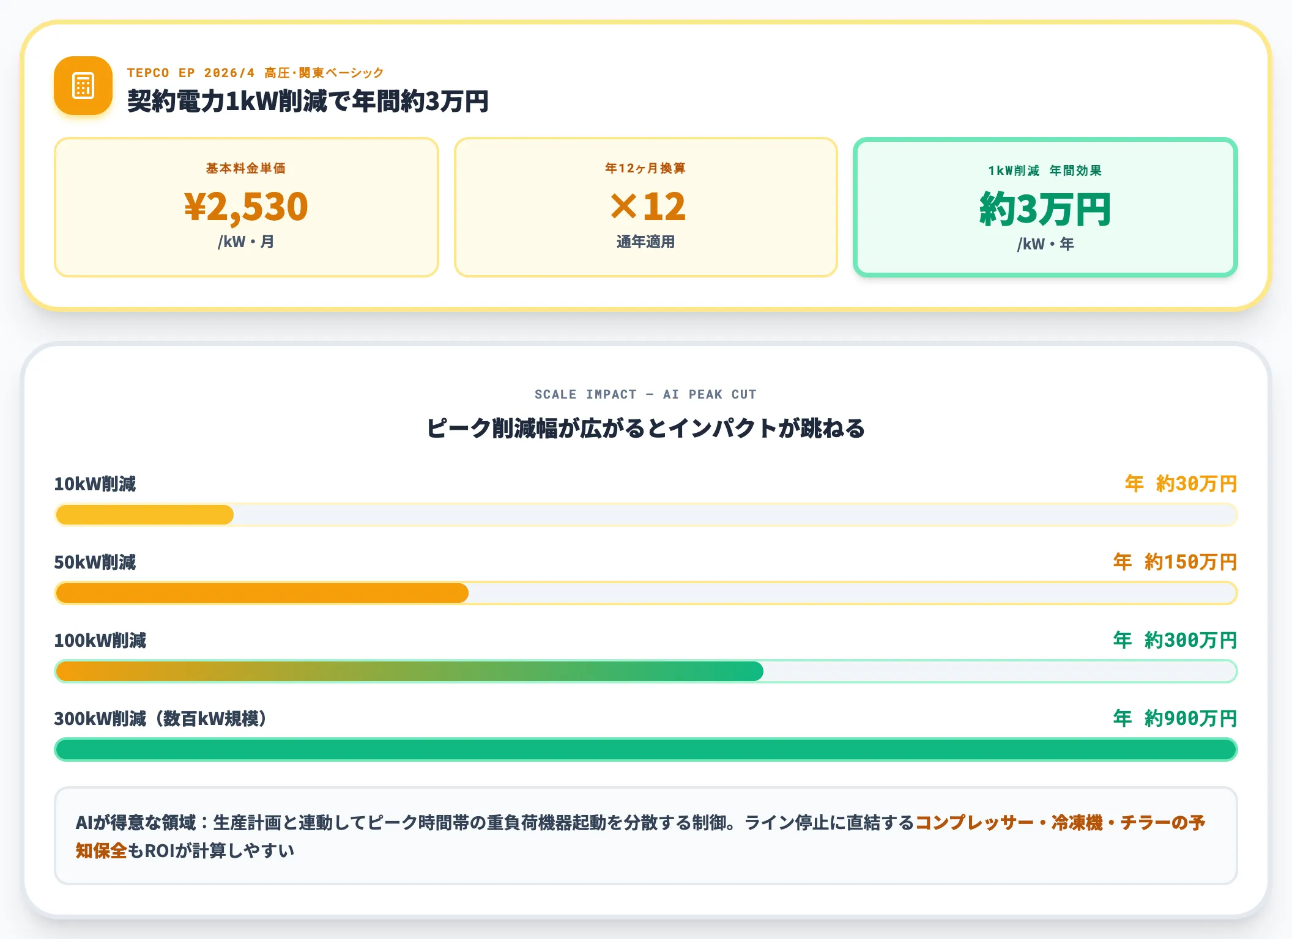Click the 50kW削減 progress bar

click(x=645, y=593)
